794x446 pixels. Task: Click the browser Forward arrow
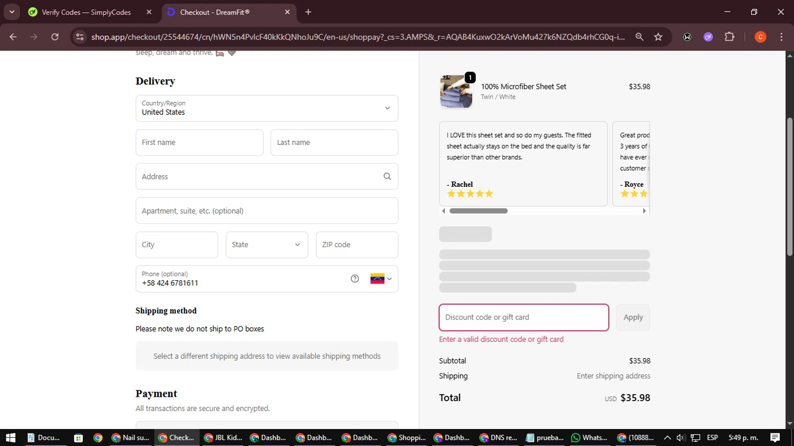point(34,37)
